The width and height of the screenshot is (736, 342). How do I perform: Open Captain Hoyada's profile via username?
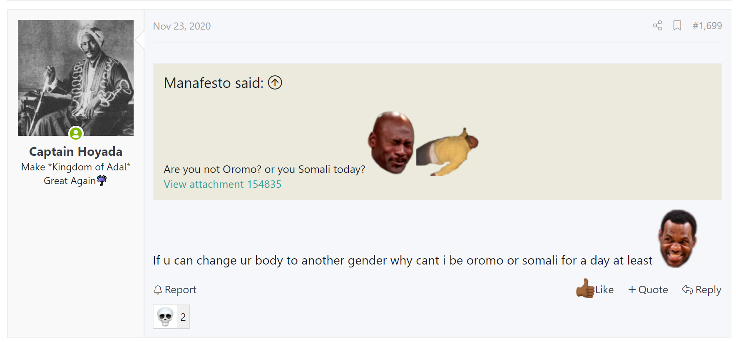(76, 152)
